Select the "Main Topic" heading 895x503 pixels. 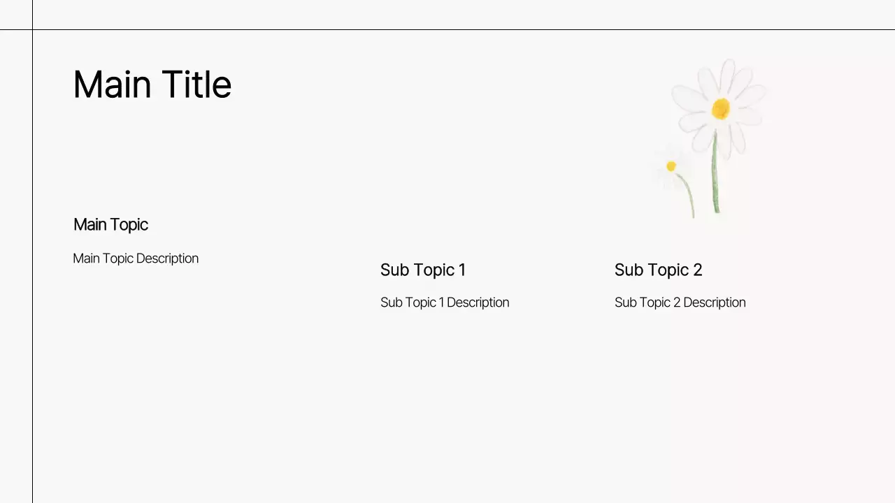coord(110,224)
